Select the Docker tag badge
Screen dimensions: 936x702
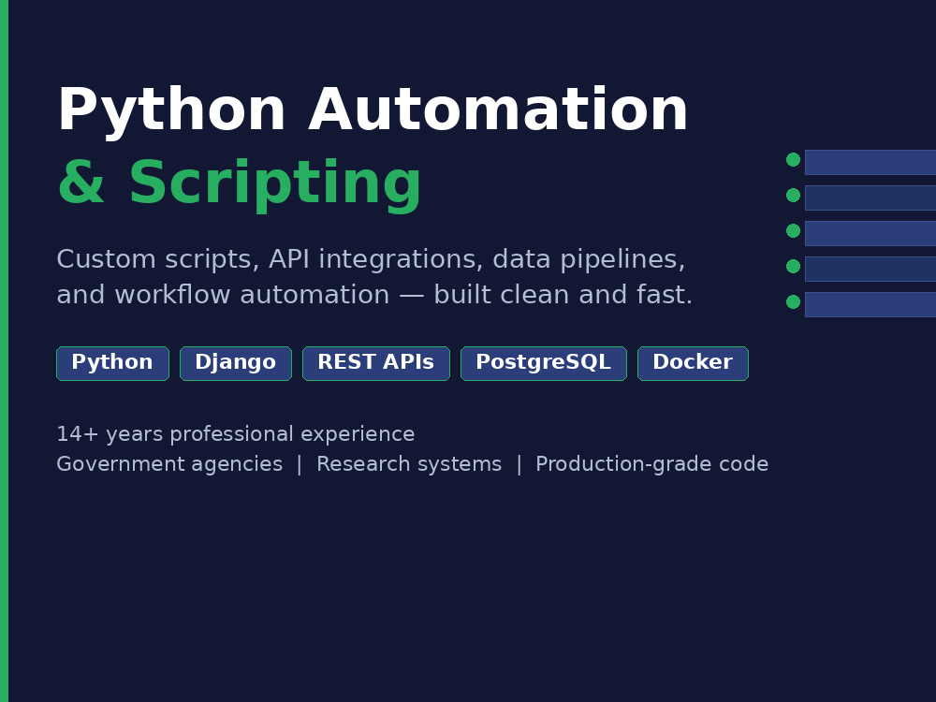[693, 363]
